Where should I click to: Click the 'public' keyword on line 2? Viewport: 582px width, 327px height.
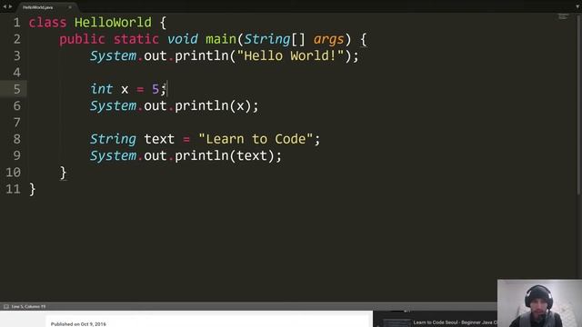point(82,39)
